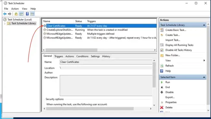
Task: Click the New Folder icon
Action: click(x=162, y=55)
